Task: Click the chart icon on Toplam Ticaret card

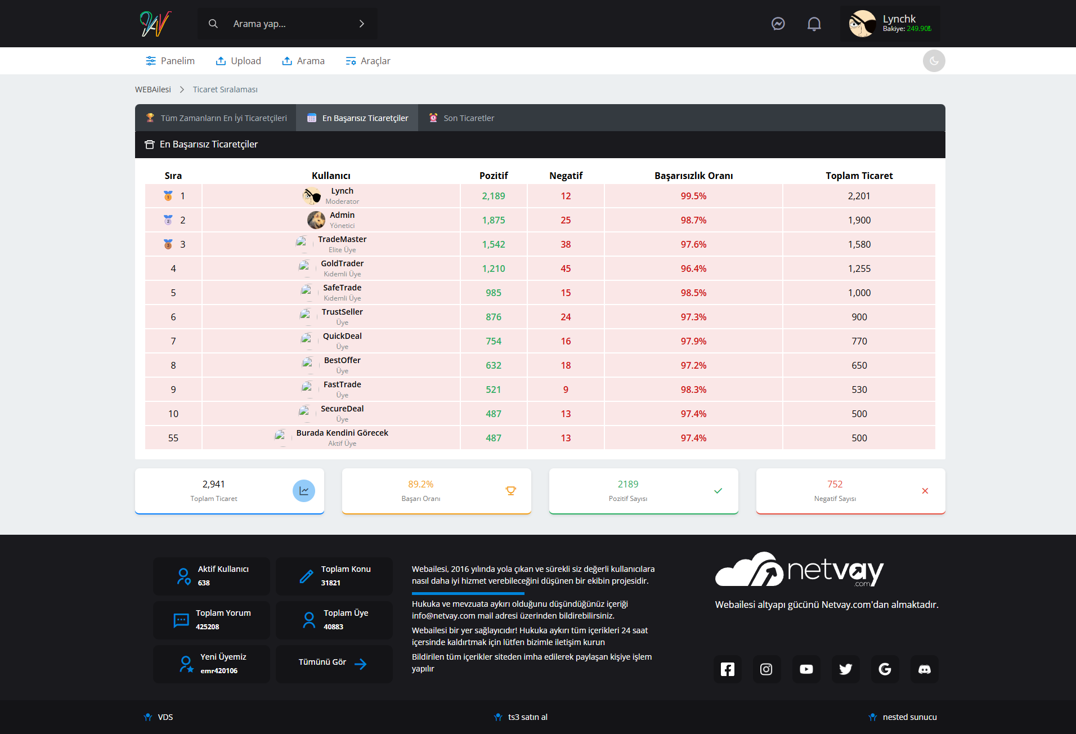Action: [304, 491]
